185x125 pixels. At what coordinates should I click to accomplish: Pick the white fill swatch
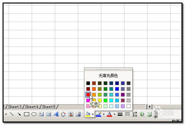(129, 106)
